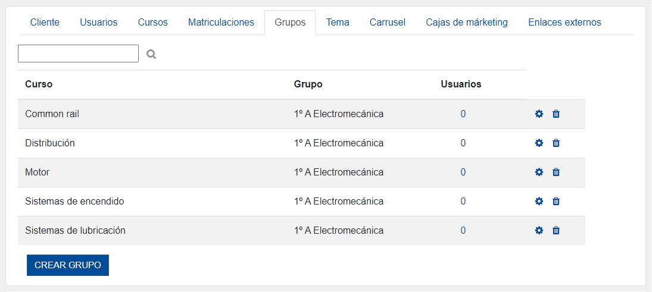The height and width of the screenshot is (292, 652).
Task: Click the gear icon for Motor row
Action: tap(539, 172)
